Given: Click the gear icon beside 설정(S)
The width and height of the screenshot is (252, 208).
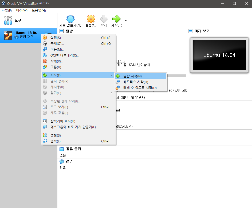Looking at the screenshot, I should click(45, 38).
